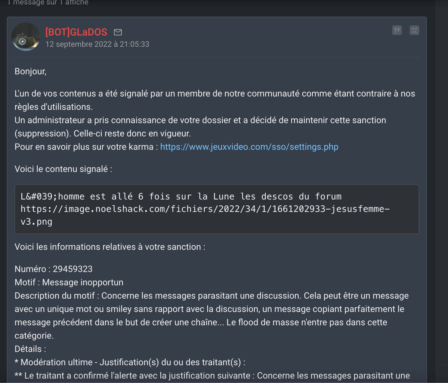Click the "Bonjour," greeting text
The width and height of the screenshot is (448, 383).
pos(31,71)
